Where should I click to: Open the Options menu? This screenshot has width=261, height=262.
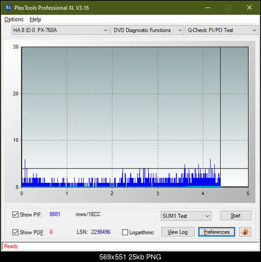[x=14, y=19]
